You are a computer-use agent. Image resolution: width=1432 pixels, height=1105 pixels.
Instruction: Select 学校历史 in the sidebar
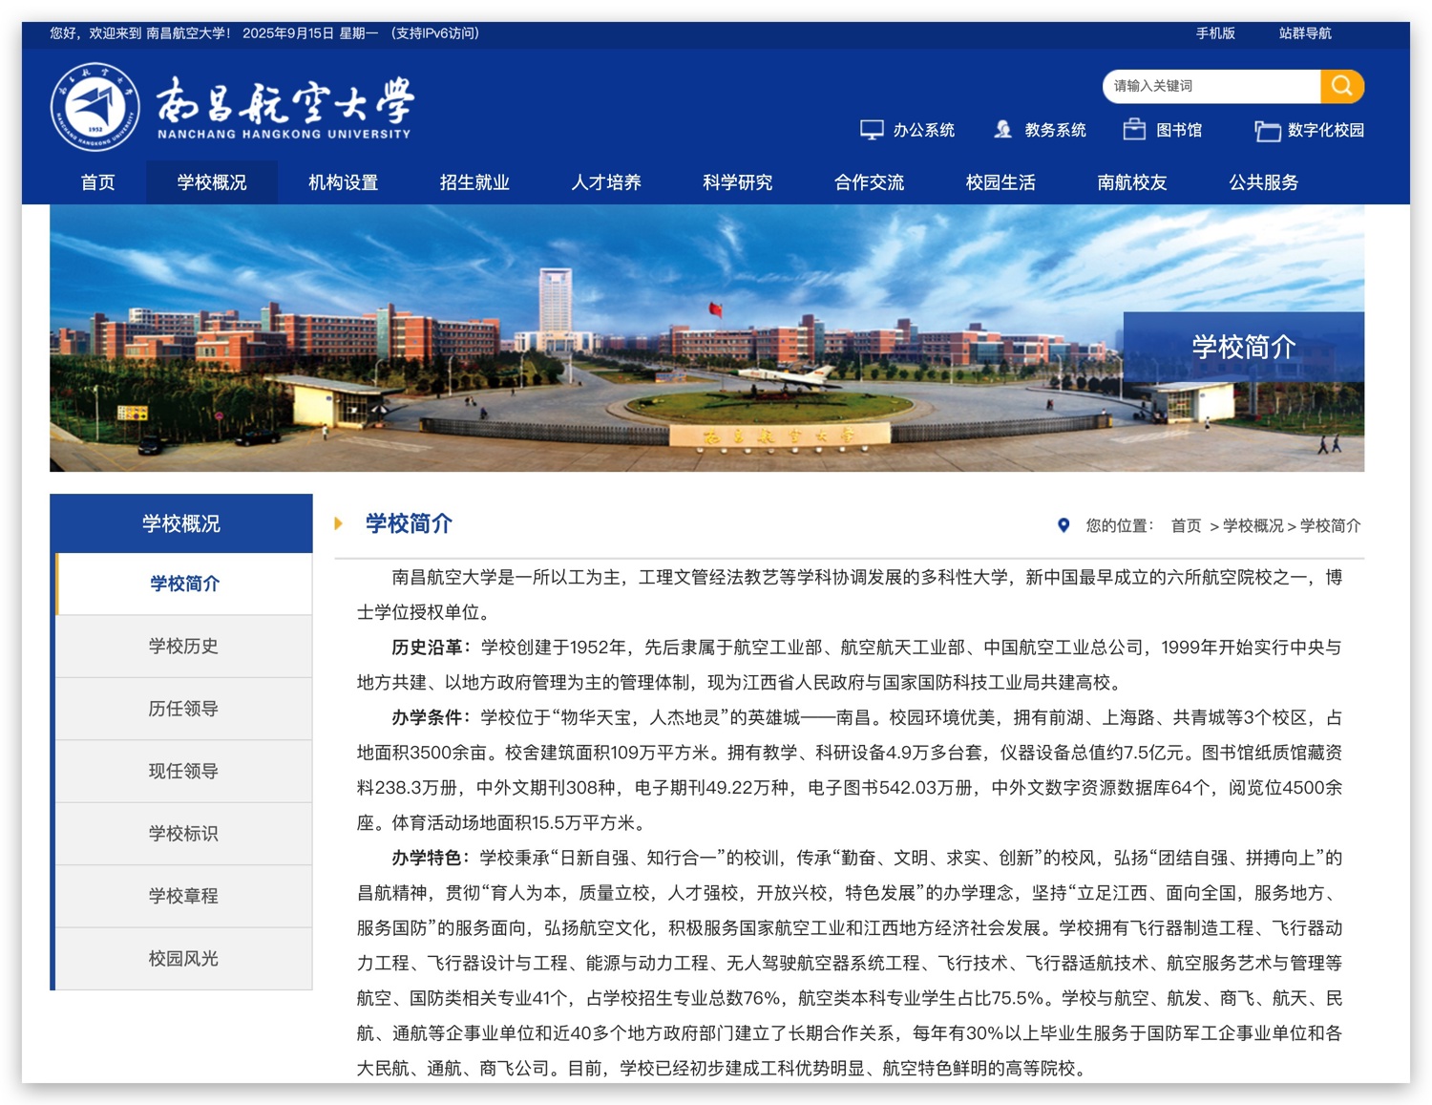[183, 647]
